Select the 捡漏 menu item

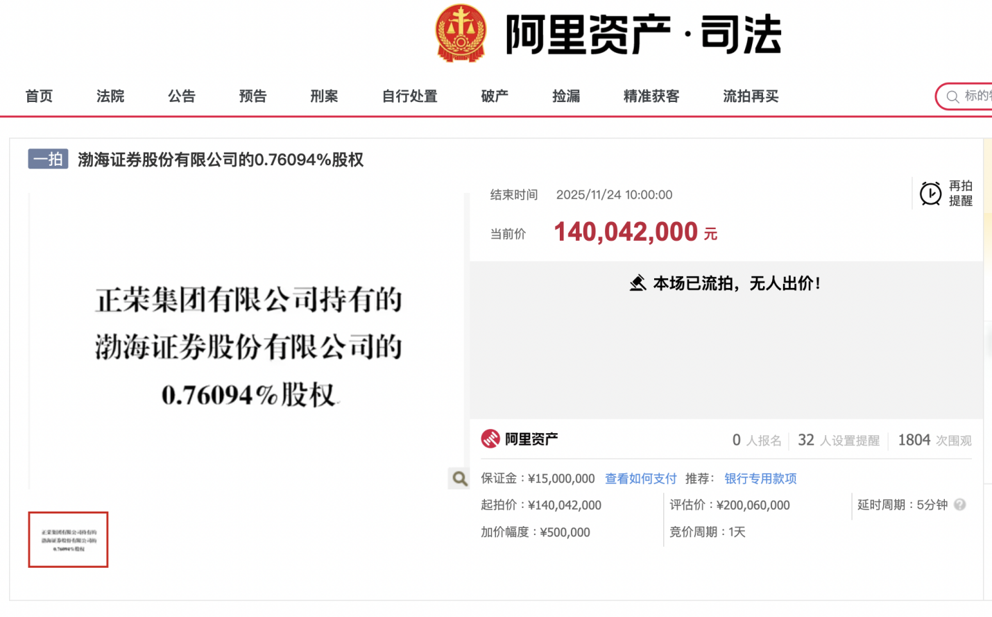(x=566, y=96)
